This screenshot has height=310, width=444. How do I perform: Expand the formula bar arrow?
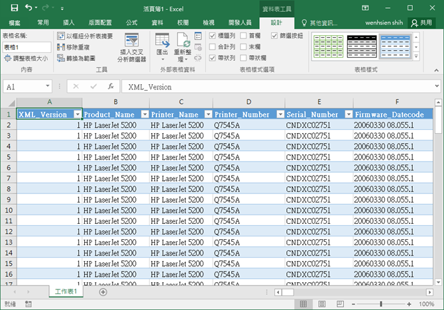click(x=437, y=86)
